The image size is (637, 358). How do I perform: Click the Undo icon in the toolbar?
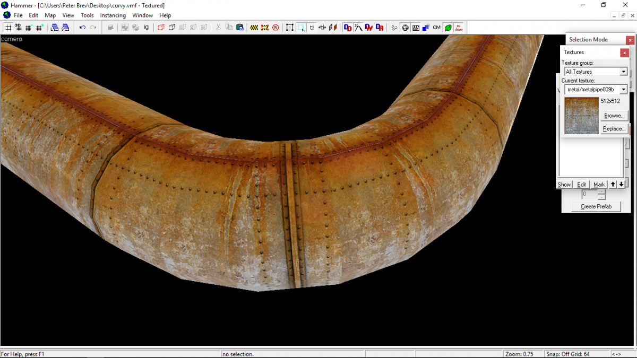(83, 27)
